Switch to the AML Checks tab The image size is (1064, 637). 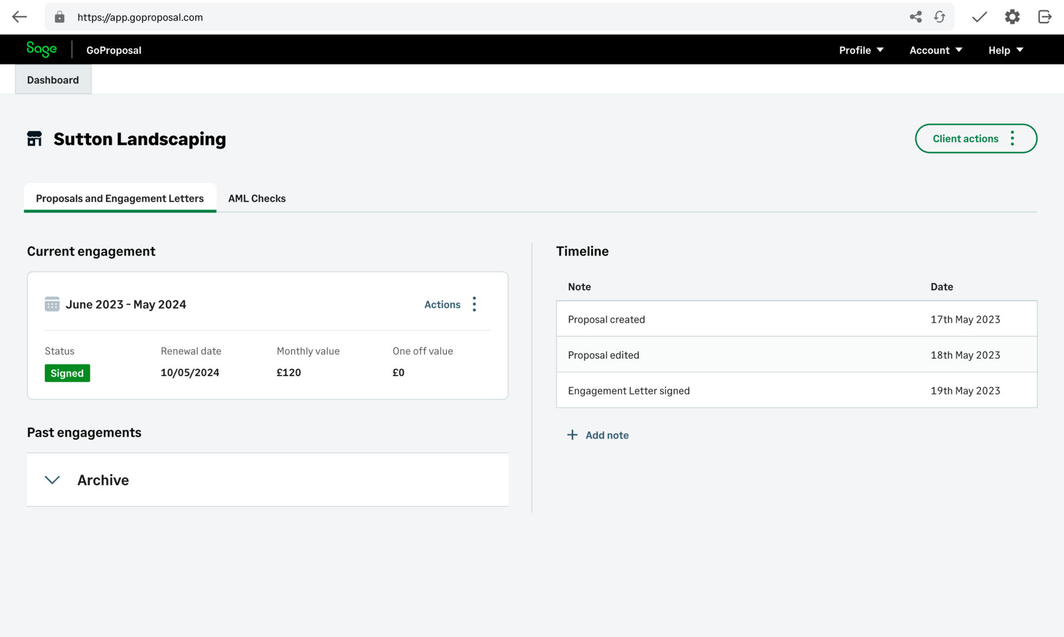[x=256, y=198]
